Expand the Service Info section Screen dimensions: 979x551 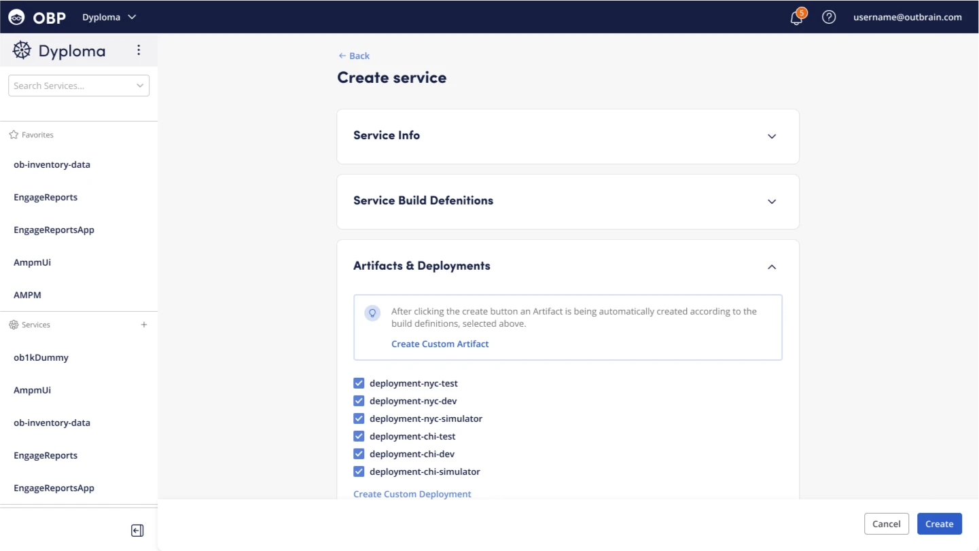click(x=772, y=136)
